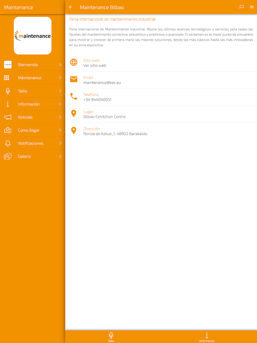The image size is (257, 343).
Task: Call +34 944040051 phone number
Action: pos(97,99)
